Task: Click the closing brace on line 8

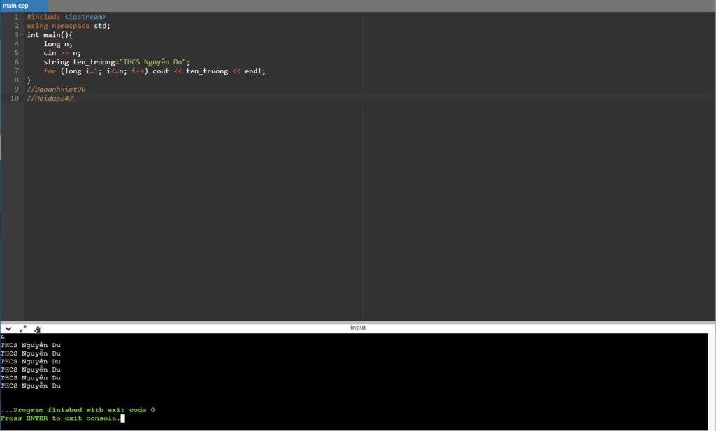Action: [29, 80]
